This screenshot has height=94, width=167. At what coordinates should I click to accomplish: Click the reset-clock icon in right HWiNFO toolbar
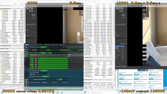100,88
